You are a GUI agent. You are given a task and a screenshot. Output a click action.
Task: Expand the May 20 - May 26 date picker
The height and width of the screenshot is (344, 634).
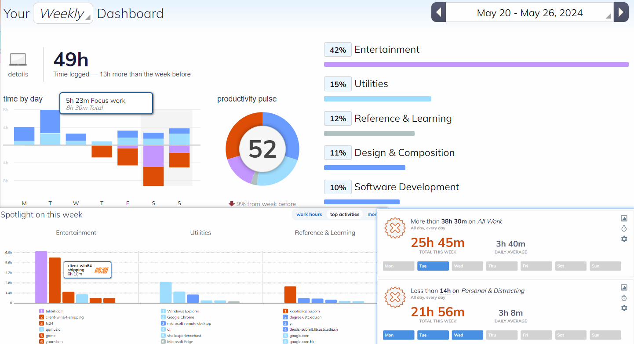point(530,13)
